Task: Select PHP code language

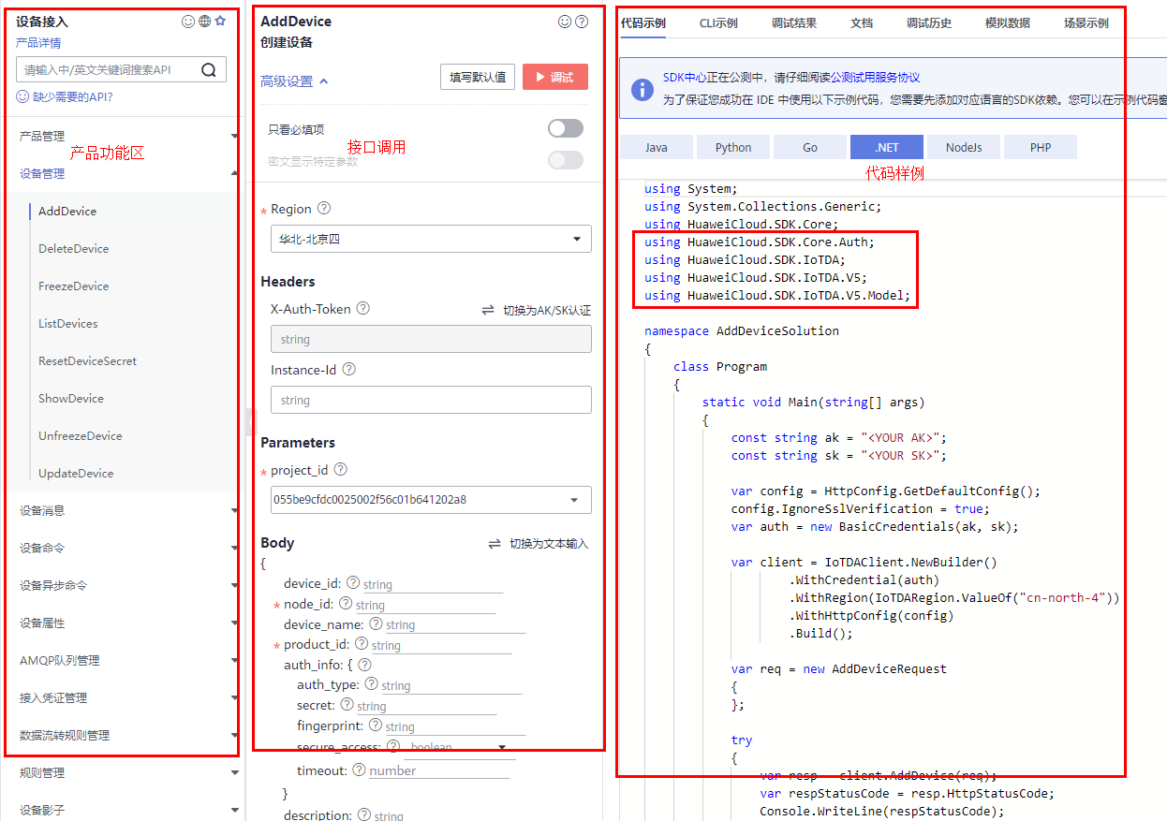Action: pos(1041,147)
